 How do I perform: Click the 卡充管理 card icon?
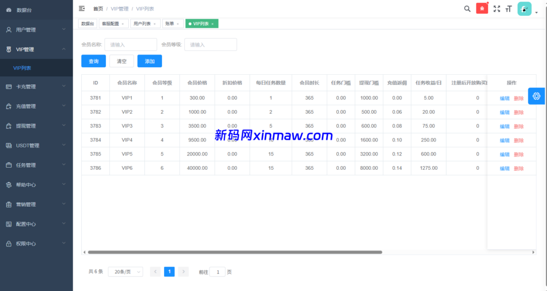[9, 86]
